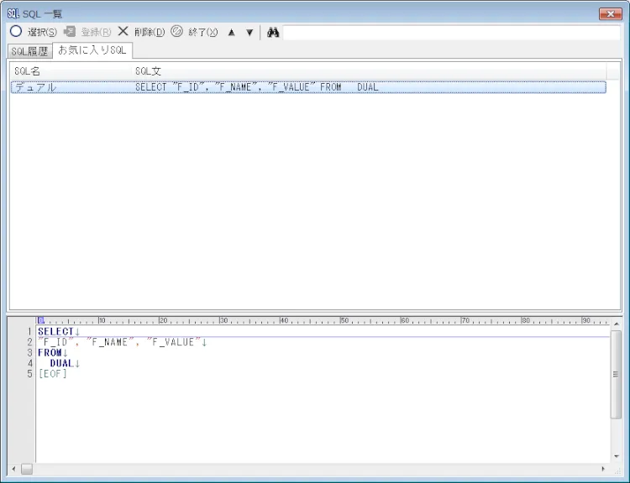Viewport: 630px width, 483px height.
Task: Click the binoculars search icon
Action: point(273,32)
